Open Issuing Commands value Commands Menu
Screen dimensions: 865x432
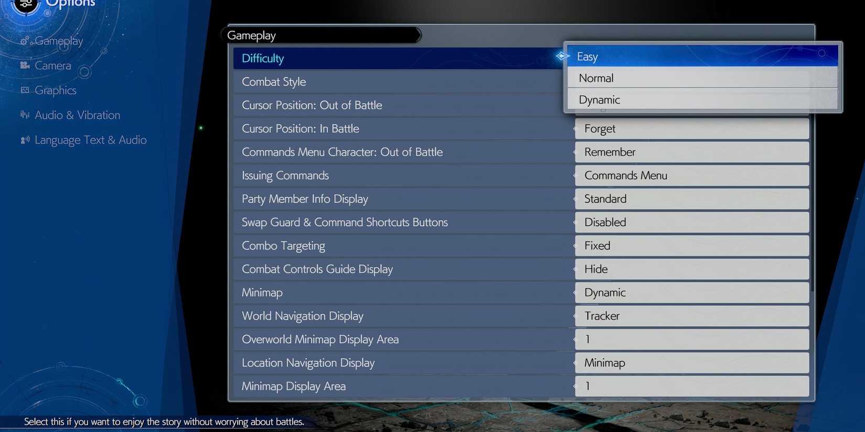coord(691,175)
